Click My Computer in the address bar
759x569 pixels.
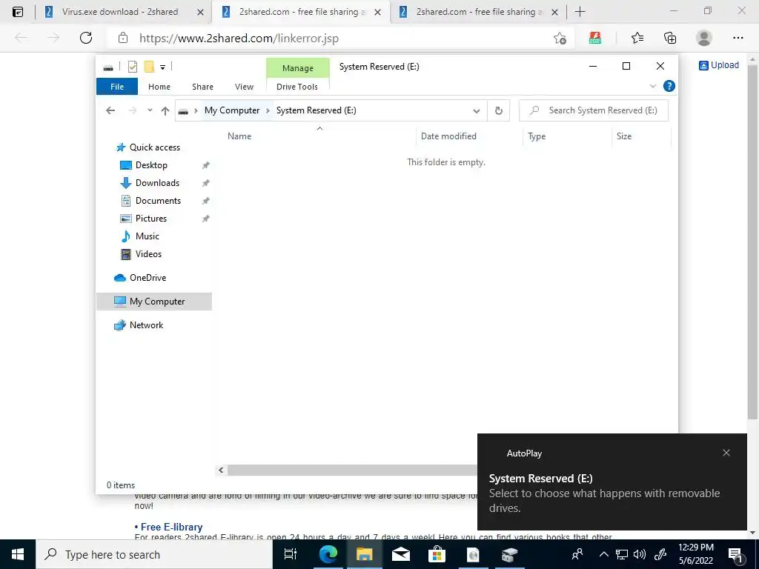point(232,110)
